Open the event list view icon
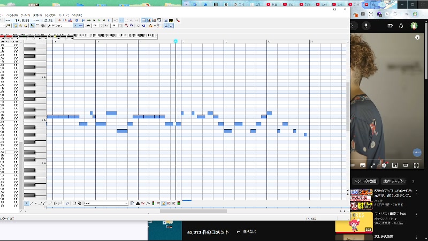Screen dimensions: 428x241 [143, 20]
